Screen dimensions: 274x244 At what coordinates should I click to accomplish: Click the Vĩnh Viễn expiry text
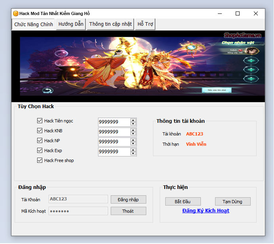pos(196,144)
